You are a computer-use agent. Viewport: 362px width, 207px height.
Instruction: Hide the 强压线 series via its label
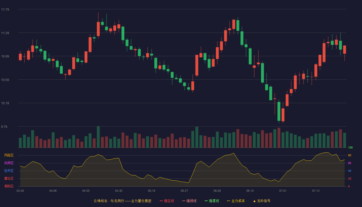click(169, 201)
